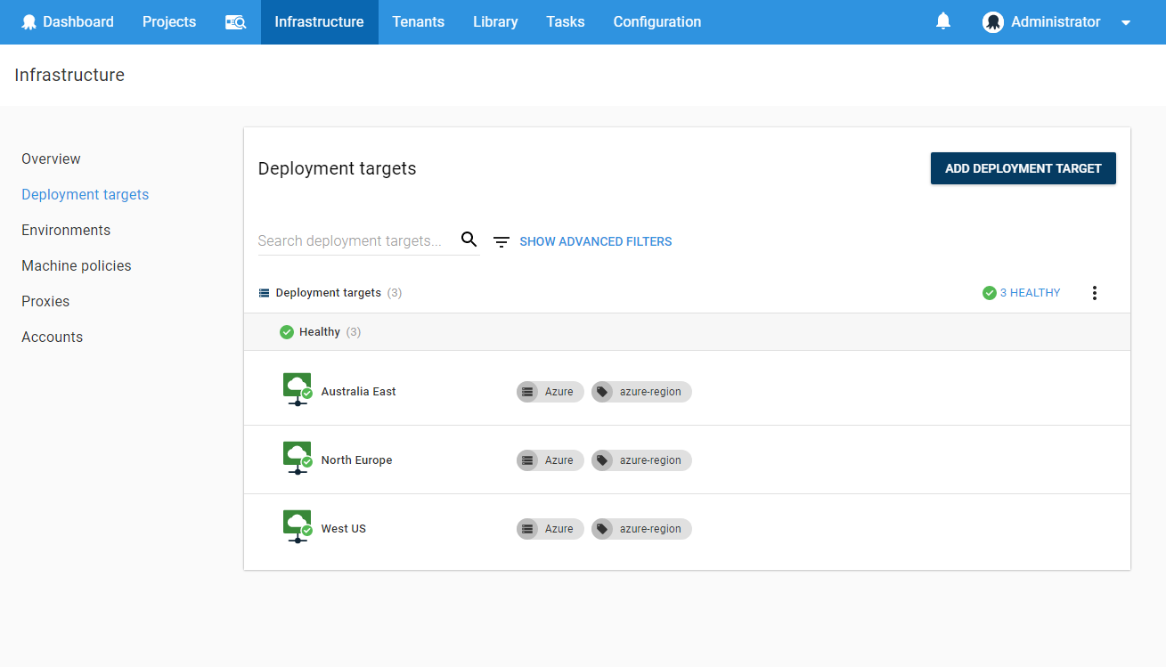Click Add Deployment Target button
The height and width of the screenshot is (667, 1166).
point(1023,168)
